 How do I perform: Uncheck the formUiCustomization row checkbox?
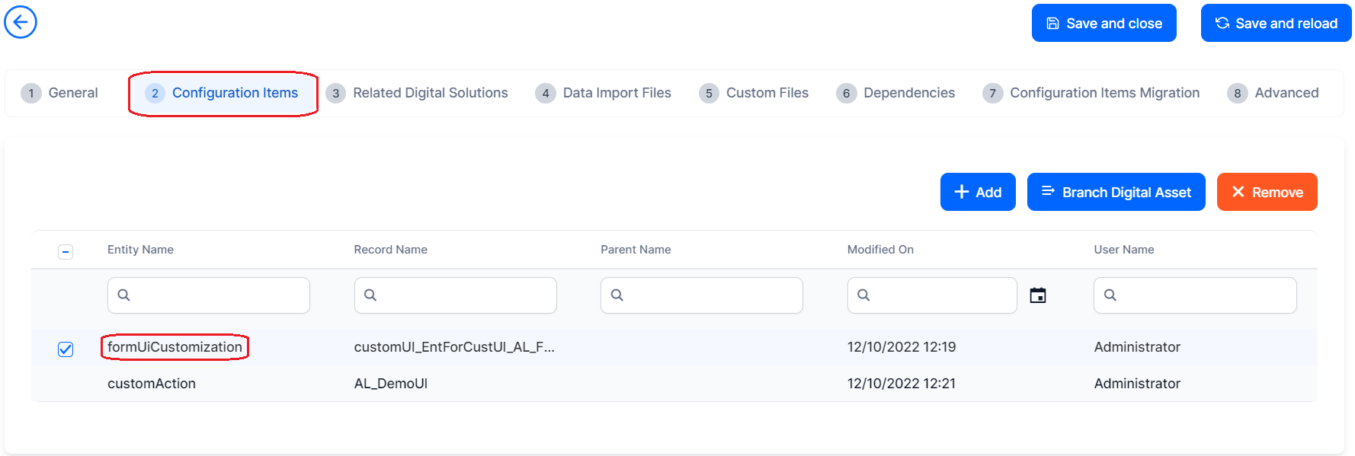[66, 349]
